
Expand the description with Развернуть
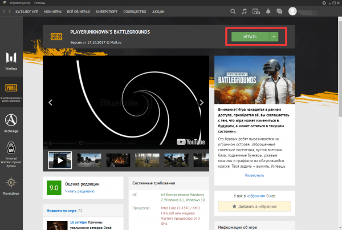pyautogui.click(x=254, y=175)
